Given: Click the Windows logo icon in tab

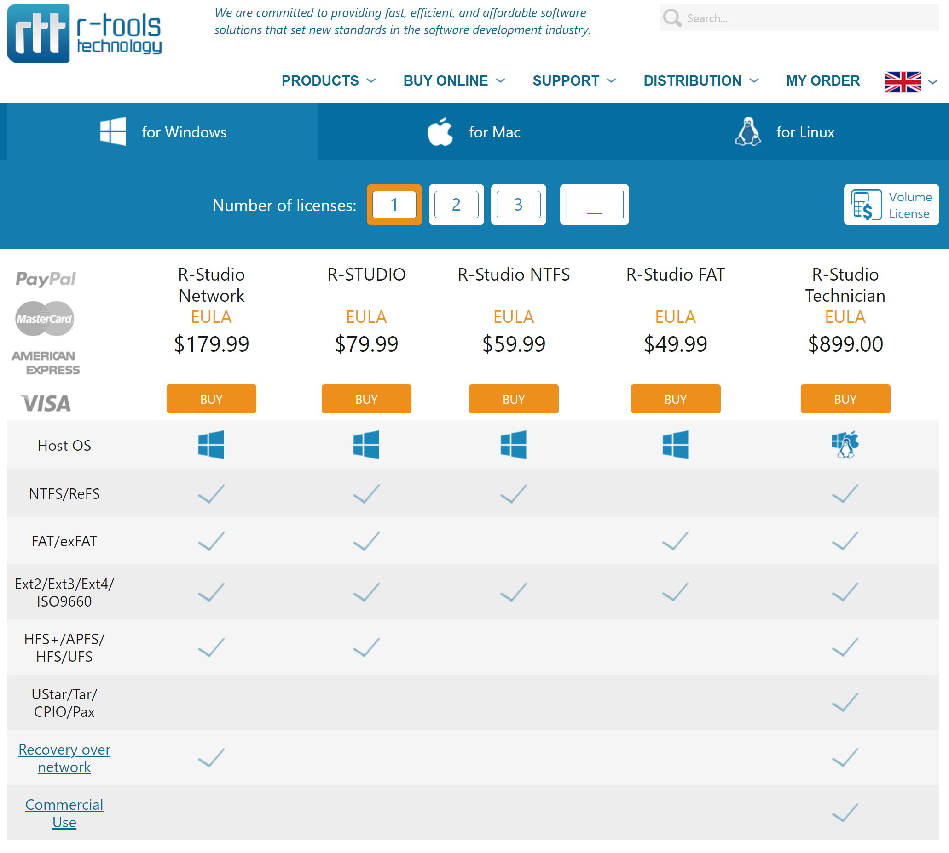Looking at the screenshot, I should tap(113, 132).
